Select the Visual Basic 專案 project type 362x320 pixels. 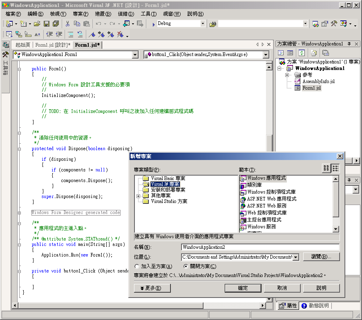coord(168,178)
